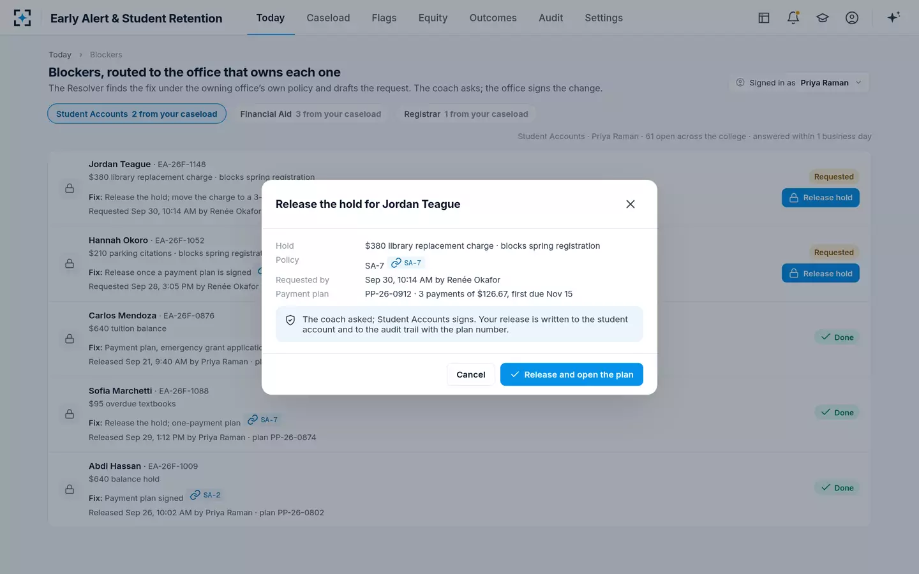
Task: Switch to the Caseload tab
Action: pos(328,18)
